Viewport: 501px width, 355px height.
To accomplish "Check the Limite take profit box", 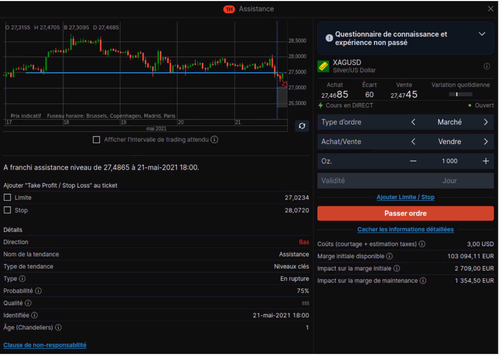I will [x=7, y=197].
